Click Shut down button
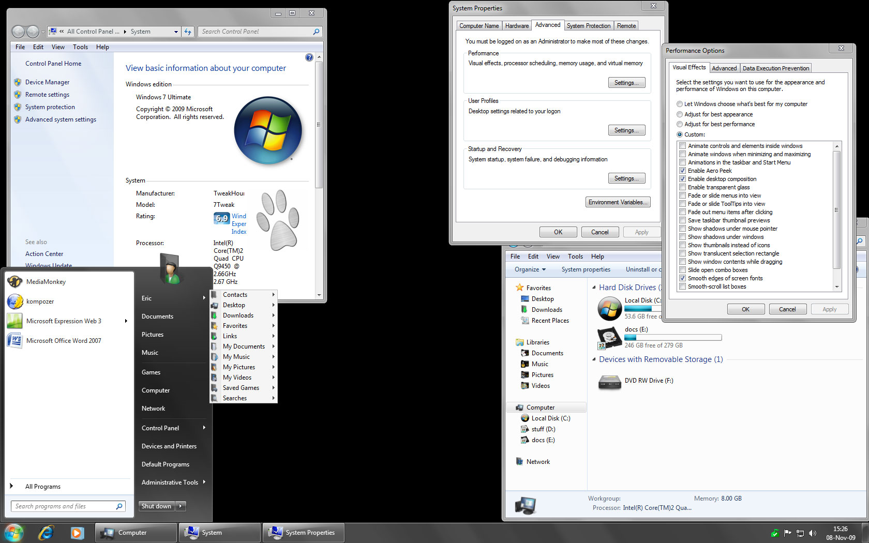This screenshot has width=869, height=543. pos(157,506)
